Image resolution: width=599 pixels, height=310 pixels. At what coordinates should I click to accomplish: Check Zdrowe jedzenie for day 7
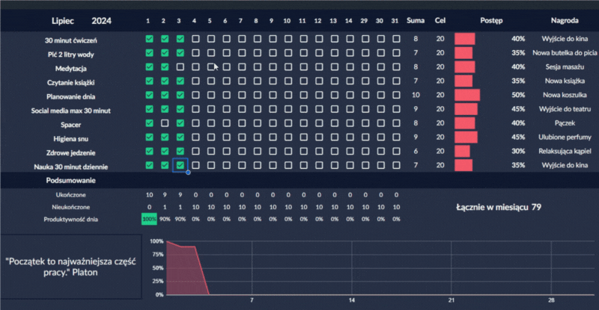coord(242,152)
